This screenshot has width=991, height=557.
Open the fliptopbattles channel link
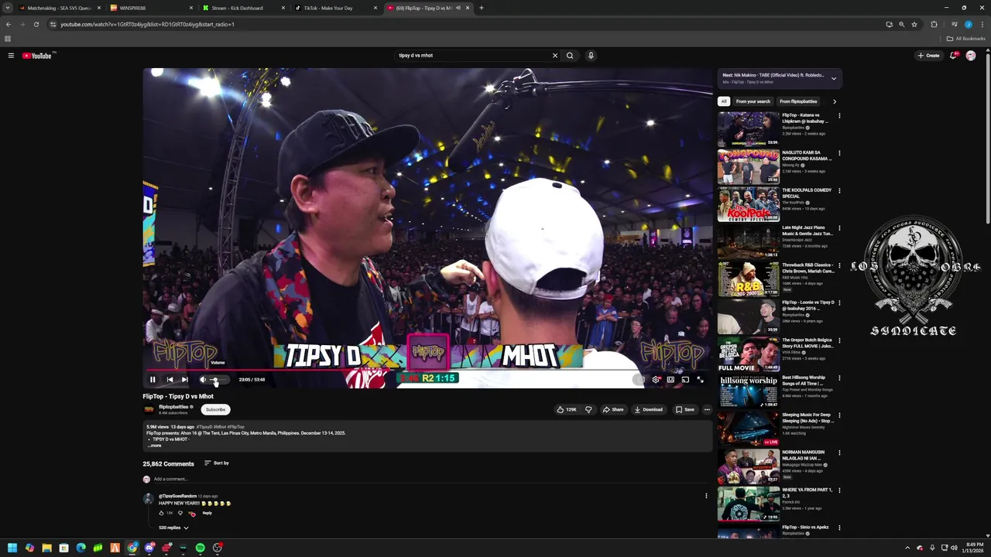[173, 407]
